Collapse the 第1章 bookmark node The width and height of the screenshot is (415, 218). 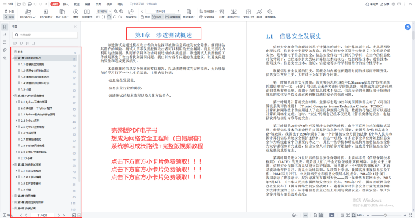[13, 58]
